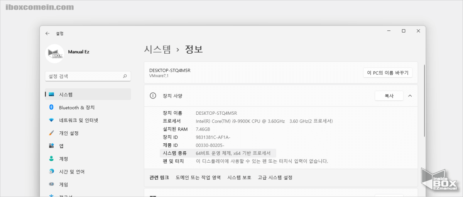The height and width of the screenshot is (197, 463).
Task: Click the Manual Ez profile avatar
Action: pos(54,53)
